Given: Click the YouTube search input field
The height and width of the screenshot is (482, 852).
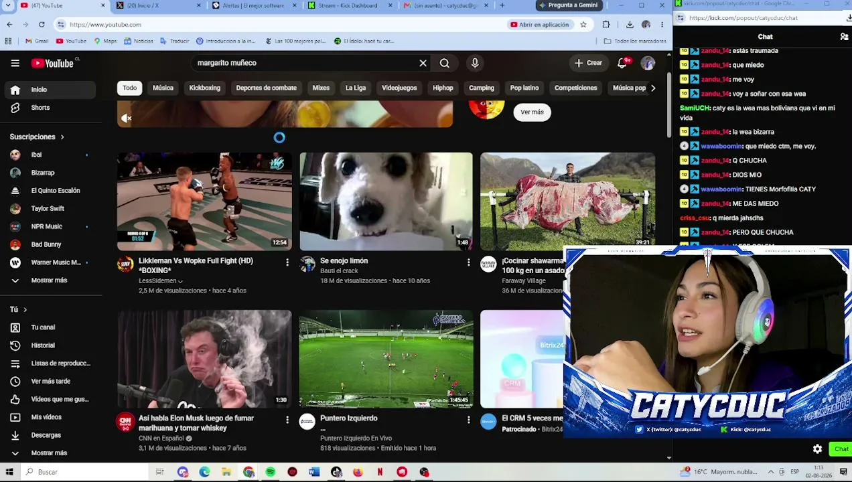Looking at the screenshot, I should (305, 63).
